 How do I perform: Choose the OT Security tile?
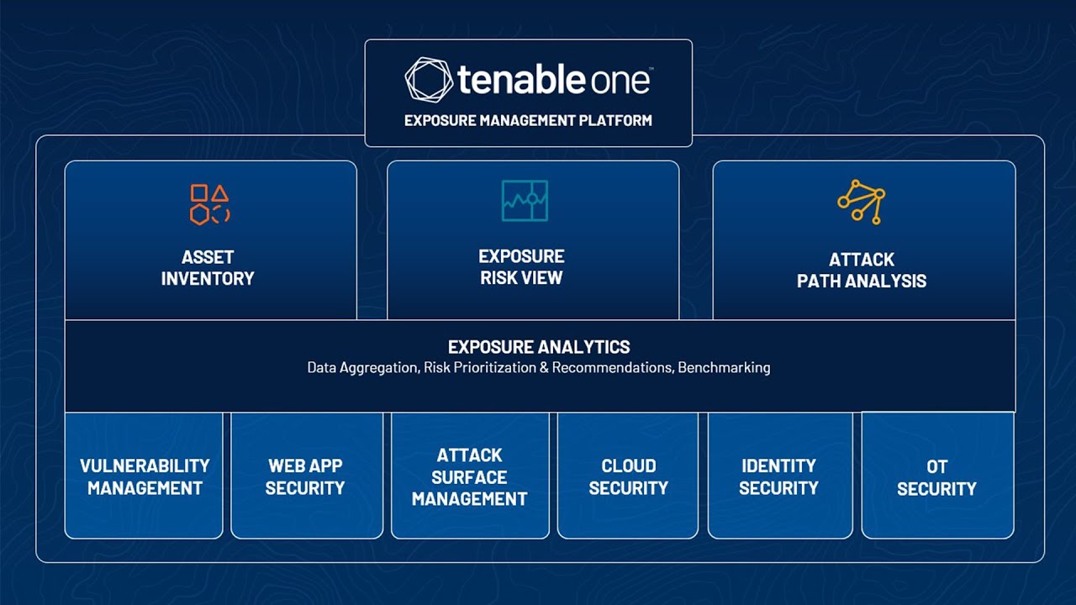point(938,476)
